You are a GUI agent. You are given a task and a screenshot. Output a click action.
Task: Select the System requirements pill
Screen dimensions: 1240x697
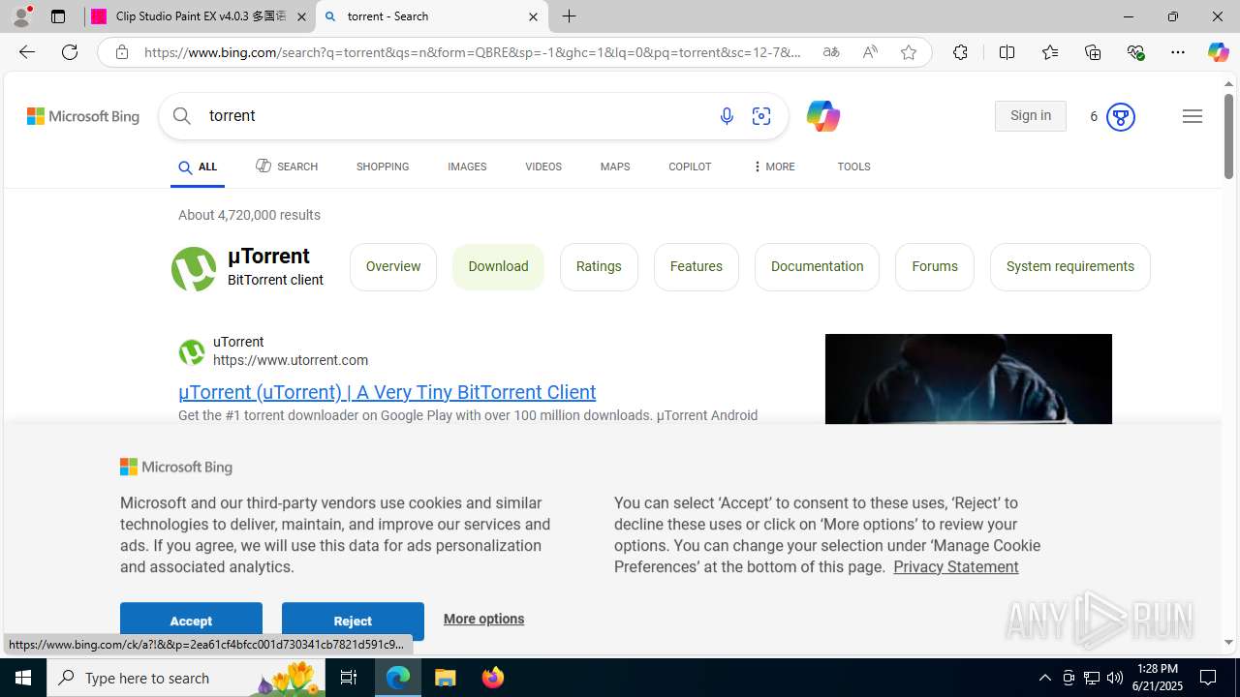tap(1070, 267)
